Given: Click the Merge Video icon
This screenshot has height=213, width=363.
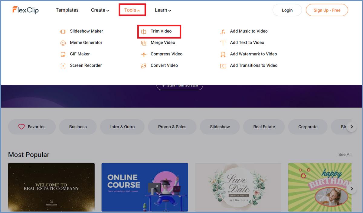Looking at the screenshot, I should [144, 43].
